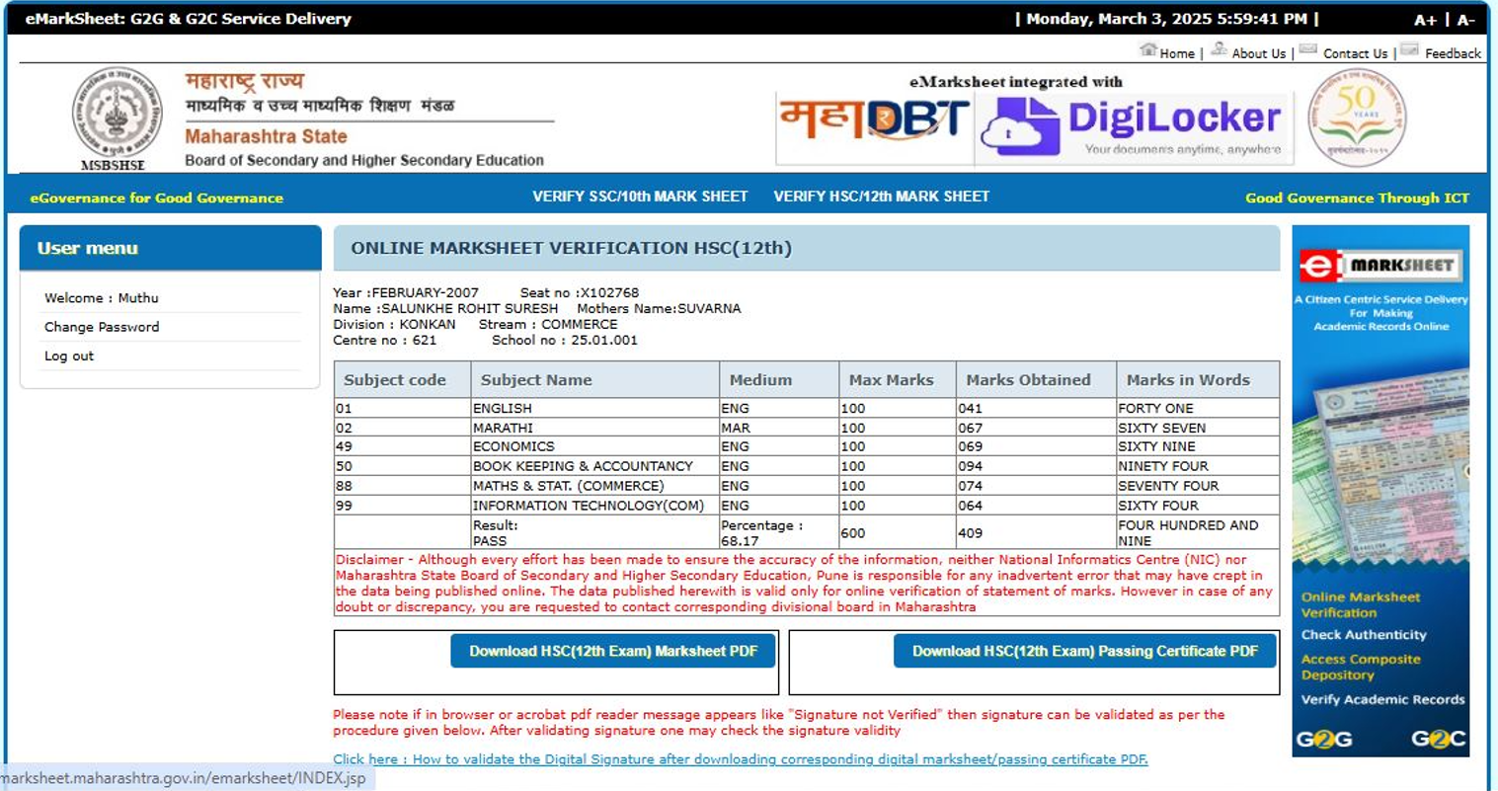The width and height of the screenshot is (1498, 791).
Task: Log out from the User menu
Action: click(69, 356)
